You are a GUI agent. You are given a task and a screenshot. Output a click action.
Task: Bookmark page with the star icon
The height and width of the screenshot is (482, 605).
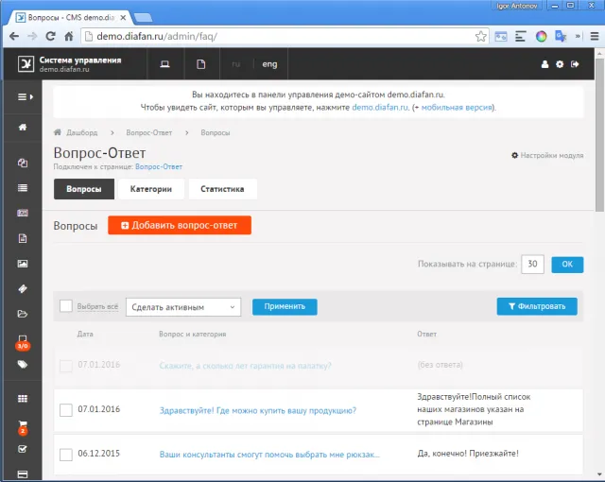481,36
